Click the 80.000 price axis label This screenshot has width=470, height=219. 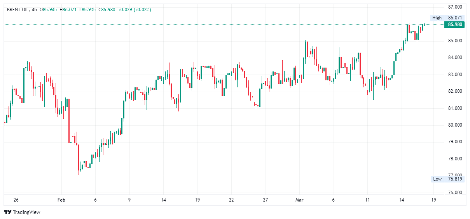coord(455,125)
